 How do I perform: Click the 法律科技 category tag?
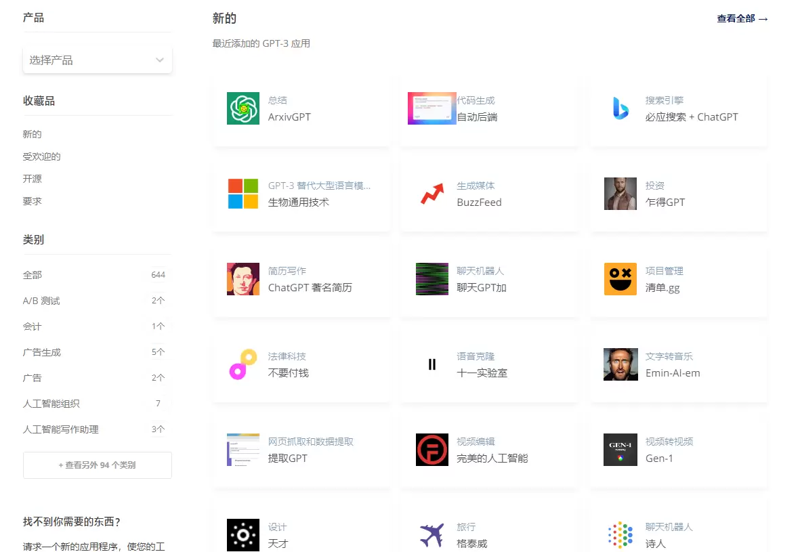(287, 356)
